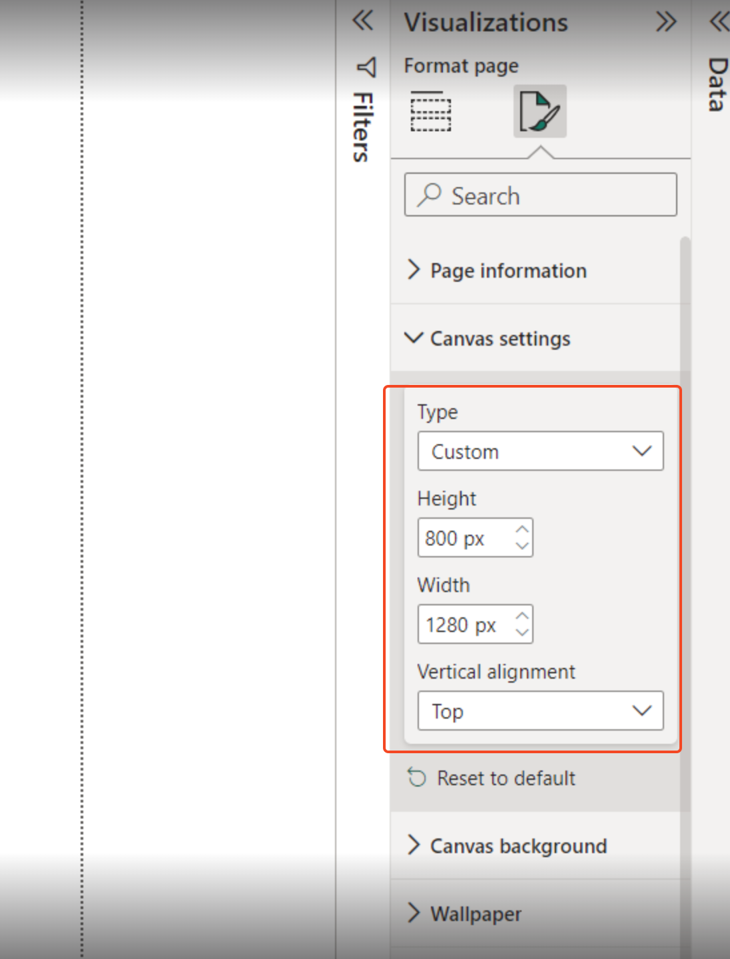The height and width of the screenshot is (959, 730).
Task: Click Reset to default
Action: 506,777
